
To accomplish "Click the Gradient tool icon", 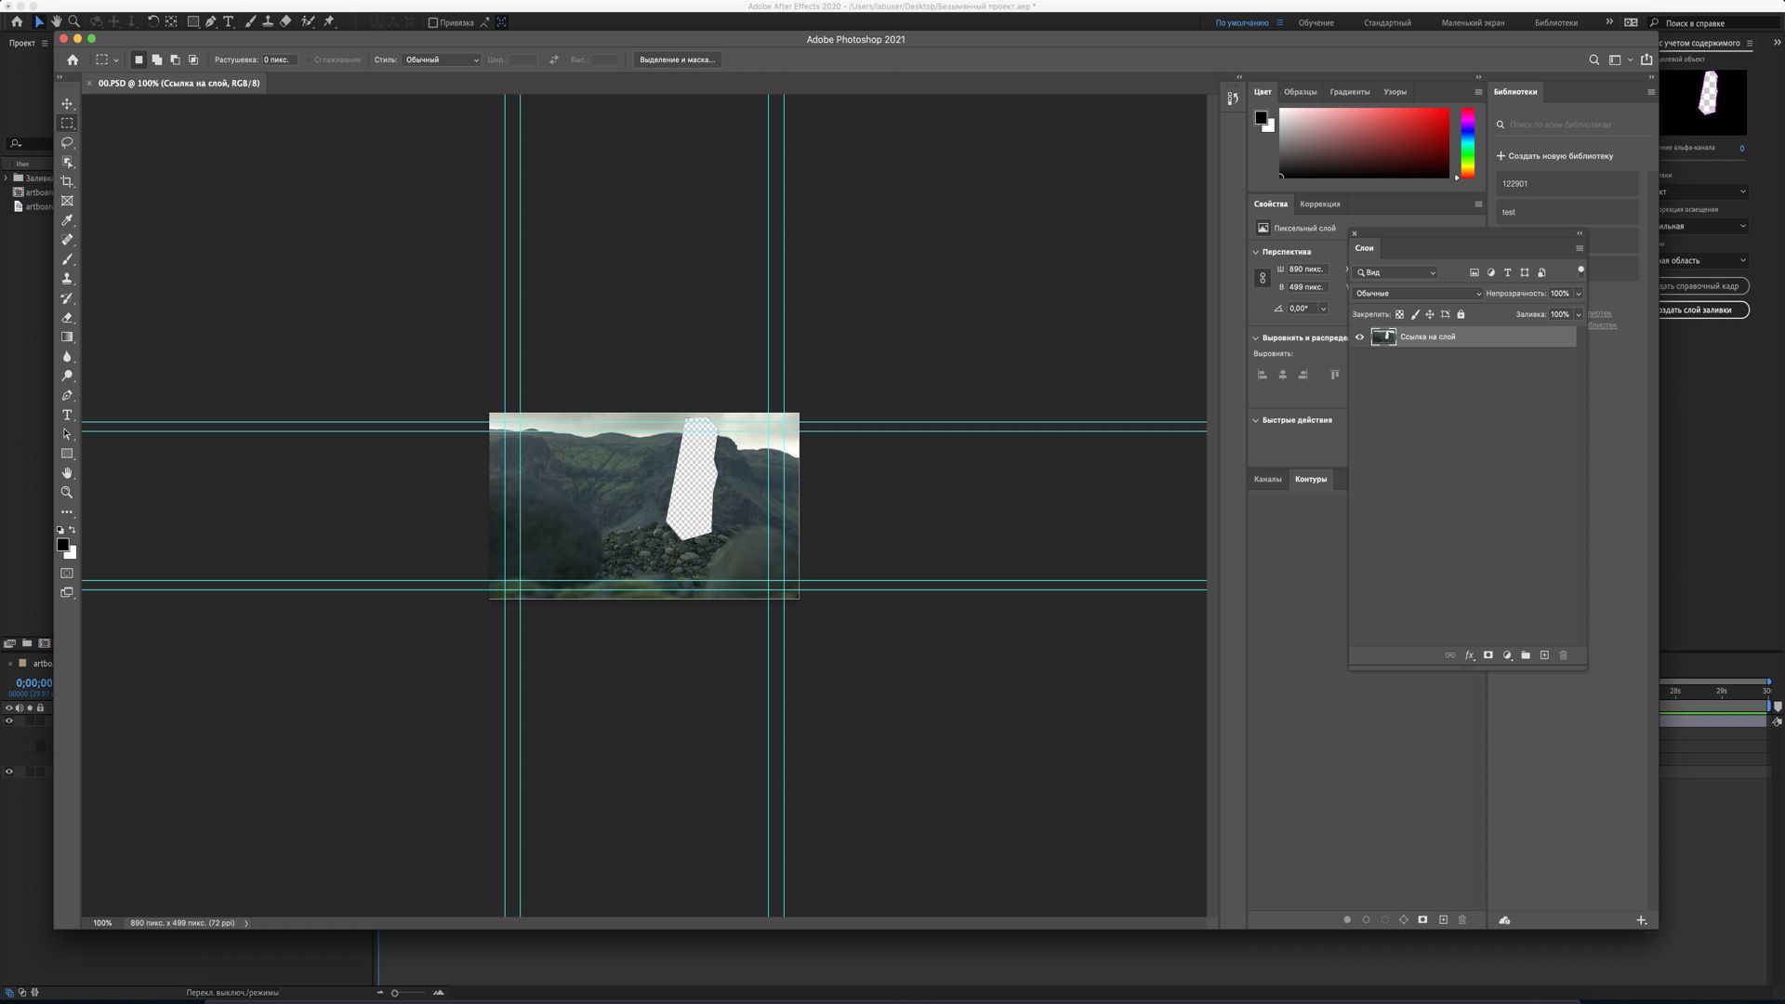I will 68,336.
